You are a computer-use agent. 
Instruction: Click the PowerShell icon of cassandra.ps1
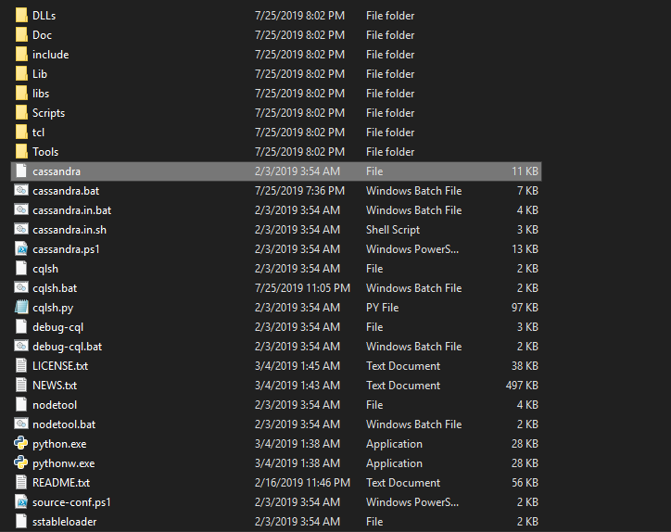pyautogui.click(x=21, y=248)
